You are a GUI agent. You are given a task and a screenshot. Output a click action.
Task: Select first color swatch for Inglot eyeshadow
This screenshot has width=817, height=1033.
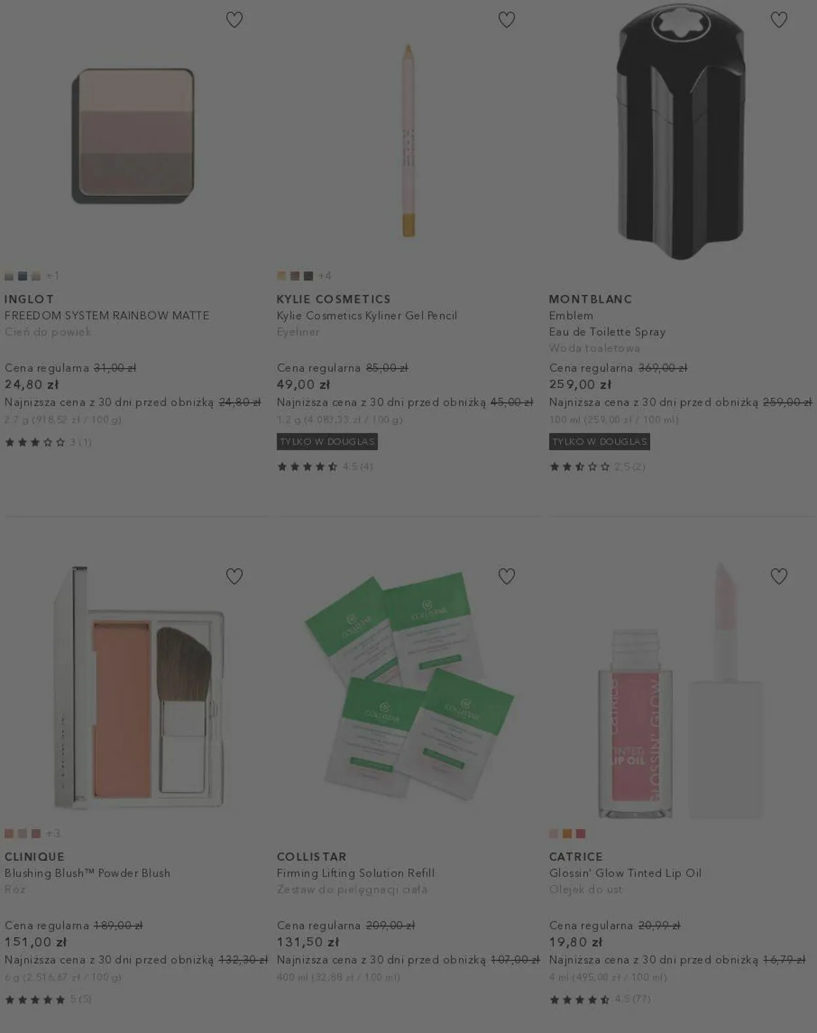(x=9, y=277)
